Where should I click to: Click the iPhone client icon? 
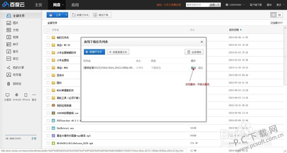coord(26,95)
